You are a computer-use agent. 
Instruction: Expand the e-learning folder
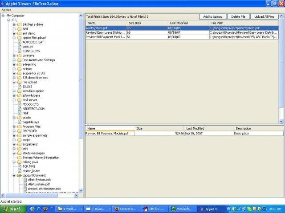pyautogui.click(x=14, y=64)
